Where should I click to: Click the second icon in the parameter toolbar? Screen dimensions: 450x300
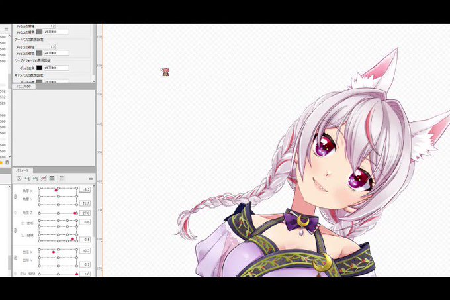[x=27, y=179]
